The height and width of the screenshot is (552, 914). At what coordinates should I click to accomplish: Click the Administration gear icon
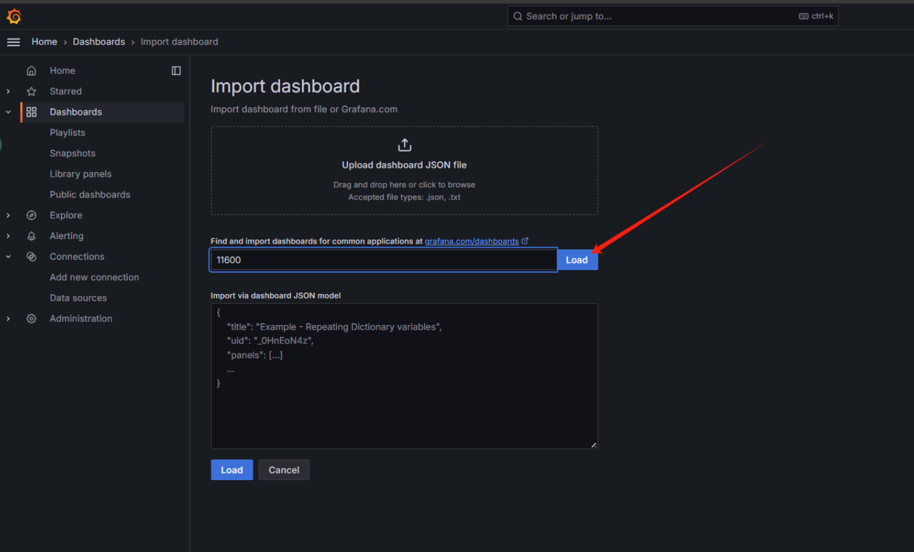pos(31,319)
